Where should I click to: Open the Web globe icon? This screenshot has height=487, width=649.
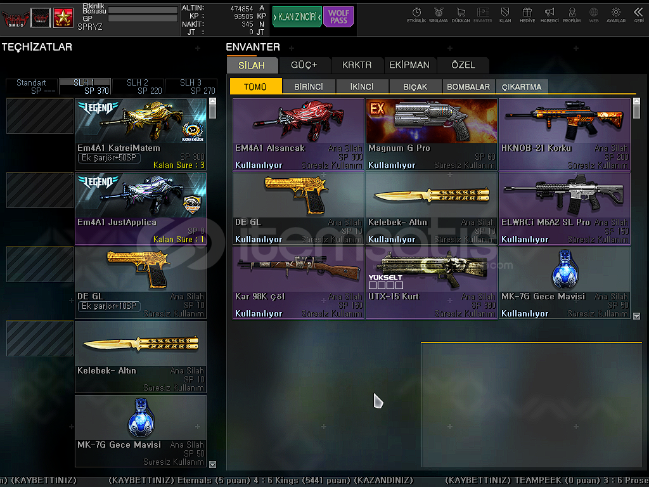(x=593, y=15)
